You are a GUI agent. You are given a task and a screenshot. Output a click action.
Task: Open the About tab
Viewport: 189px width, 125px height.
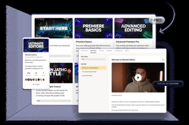(127, 51)
